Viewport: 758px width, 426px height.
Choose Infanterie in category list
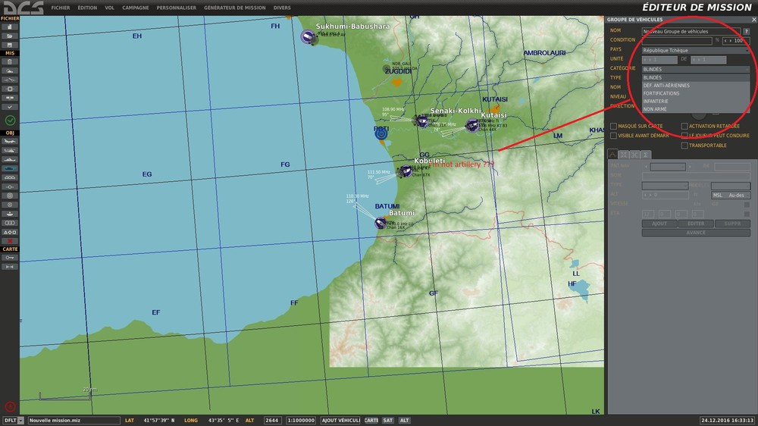tap(696, 102)
